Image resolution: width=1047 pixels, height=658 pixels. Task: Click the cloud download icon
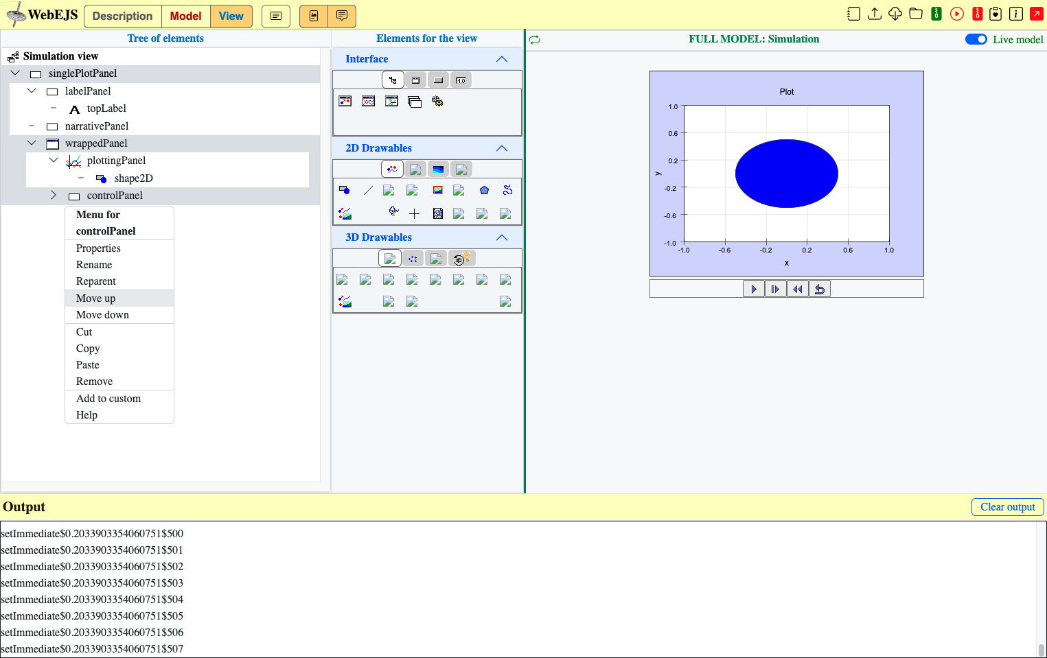coord(895,14)
